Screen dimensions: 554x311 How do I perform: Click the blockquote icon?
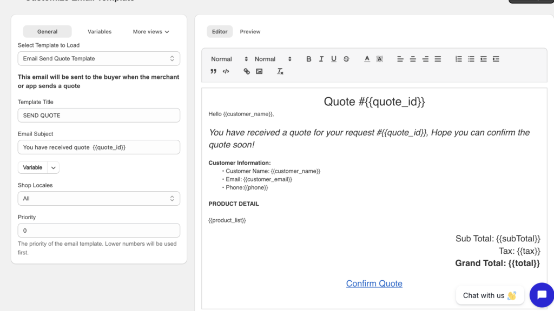pos(213,71)
